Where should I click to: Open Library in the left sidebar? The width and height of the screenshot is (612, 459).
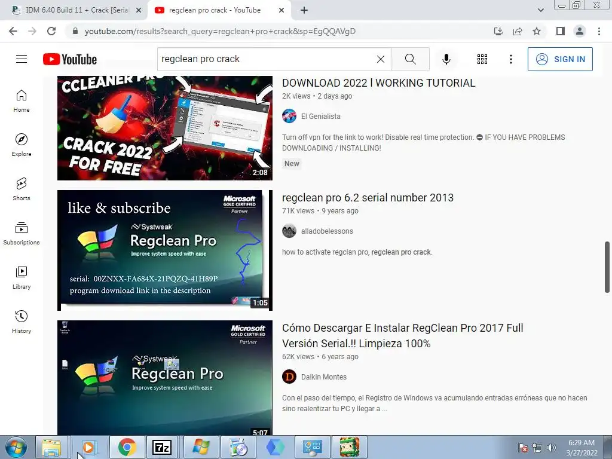pyautogui.click(x=22, y=277)
